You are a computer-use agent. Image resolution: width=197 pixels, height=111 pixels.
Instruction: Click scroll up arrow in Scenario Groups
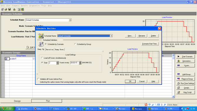pos(173,55)
